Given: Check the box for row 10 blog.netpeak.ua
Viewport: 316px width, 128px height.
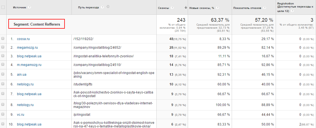Looking at the screenshot, I should tap(3, 124).
